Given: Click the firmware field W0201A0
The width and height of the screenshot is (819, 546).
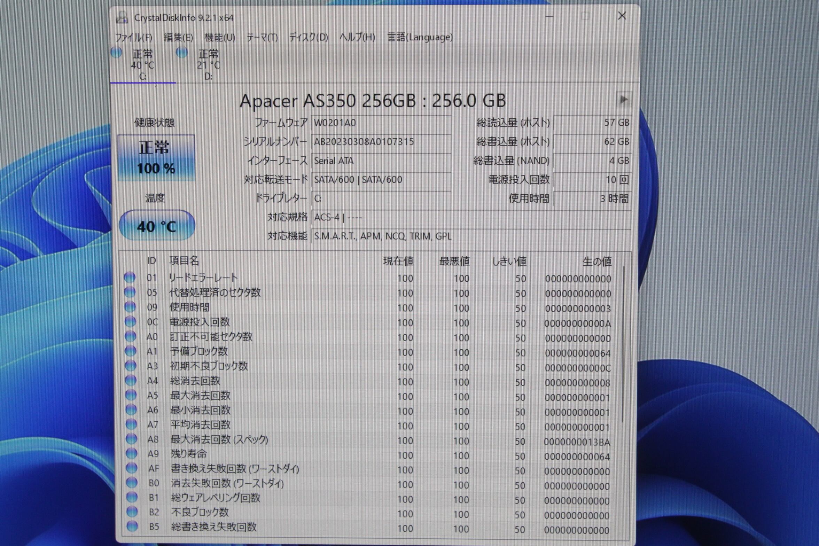Looking at the screenshot, I should pos(381,123).
